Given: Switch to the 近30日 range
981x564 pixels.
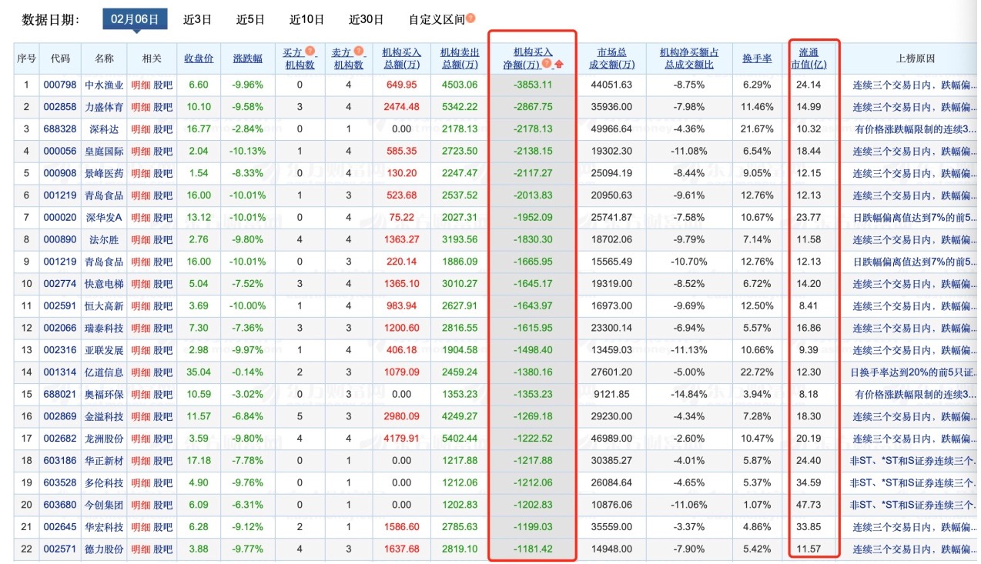Looking at the screenshot, I should 366,19.
